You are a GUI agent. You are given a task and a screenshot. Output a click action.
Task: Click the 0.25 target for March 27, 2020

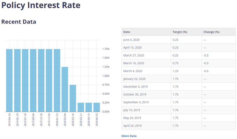tap(176, 56)
